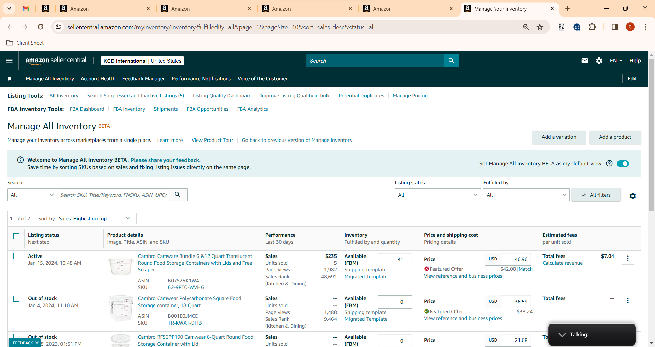Click the QR code extension icon

click(x=561, y=27)
